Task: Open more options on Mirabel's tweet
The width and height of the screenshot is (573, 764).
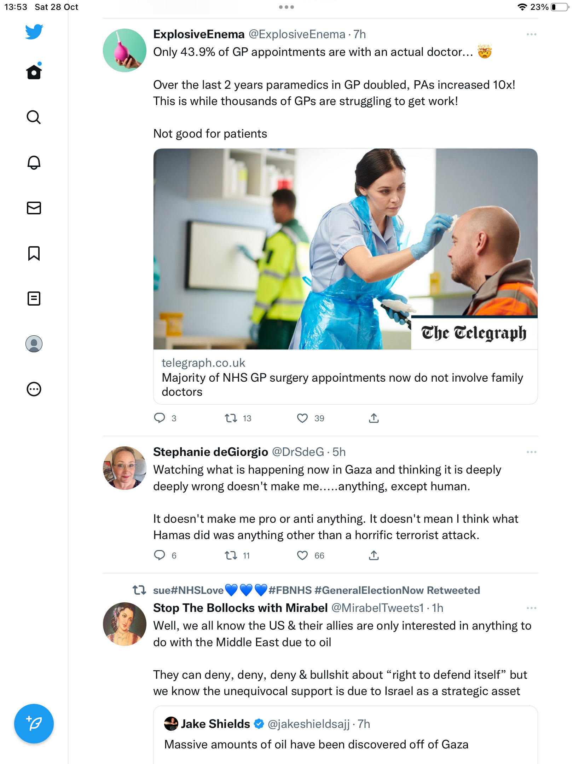Action: tap(531, 608)
